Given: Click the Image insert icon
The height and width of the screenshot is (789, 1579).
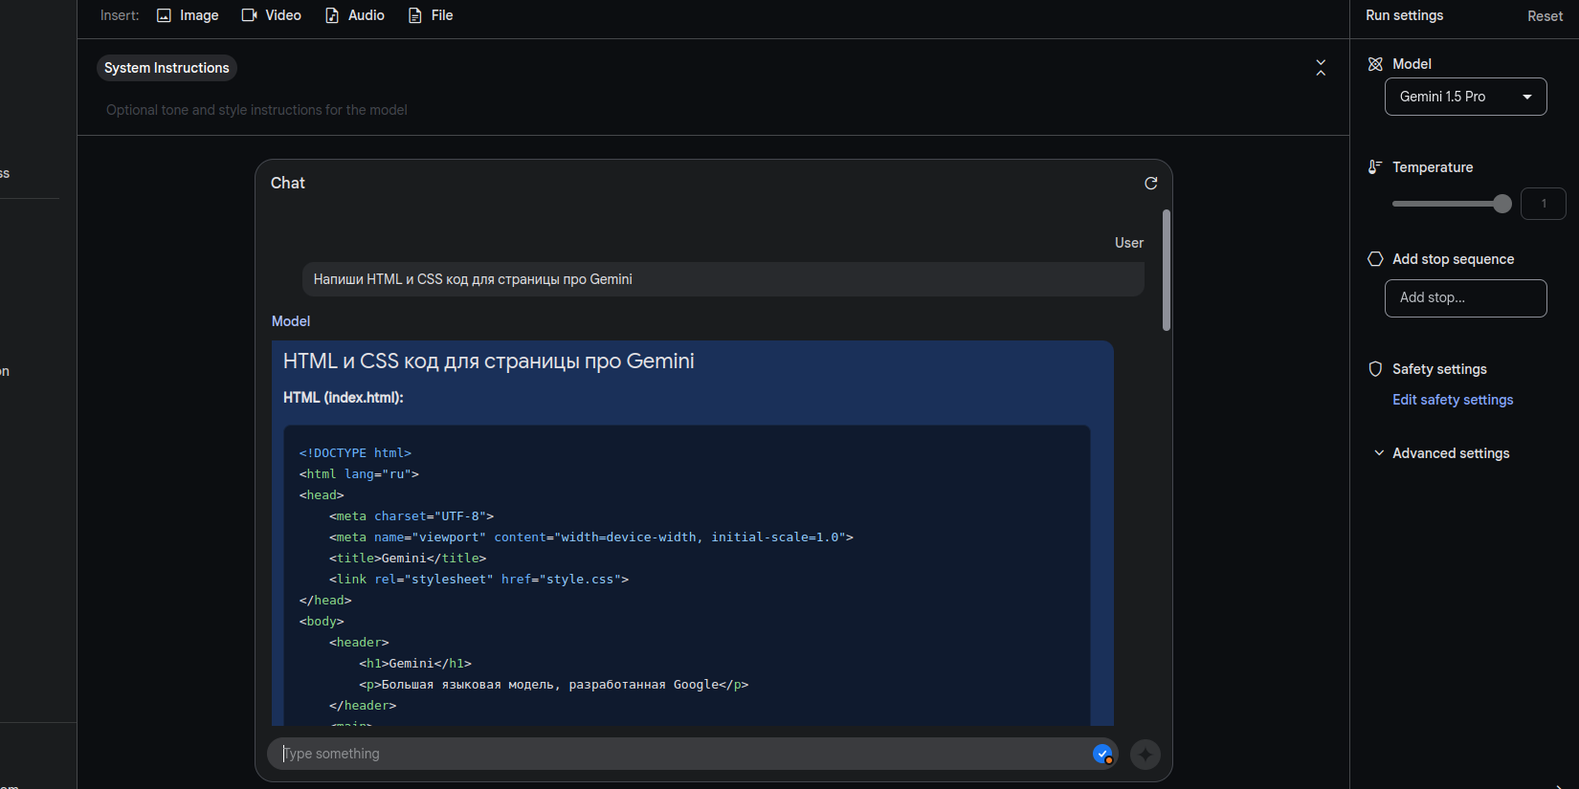Looking at the screenshot, I should [164, 15].
